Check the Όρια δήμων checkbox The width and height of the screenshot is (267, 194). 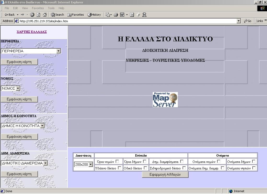pos(145,161)
